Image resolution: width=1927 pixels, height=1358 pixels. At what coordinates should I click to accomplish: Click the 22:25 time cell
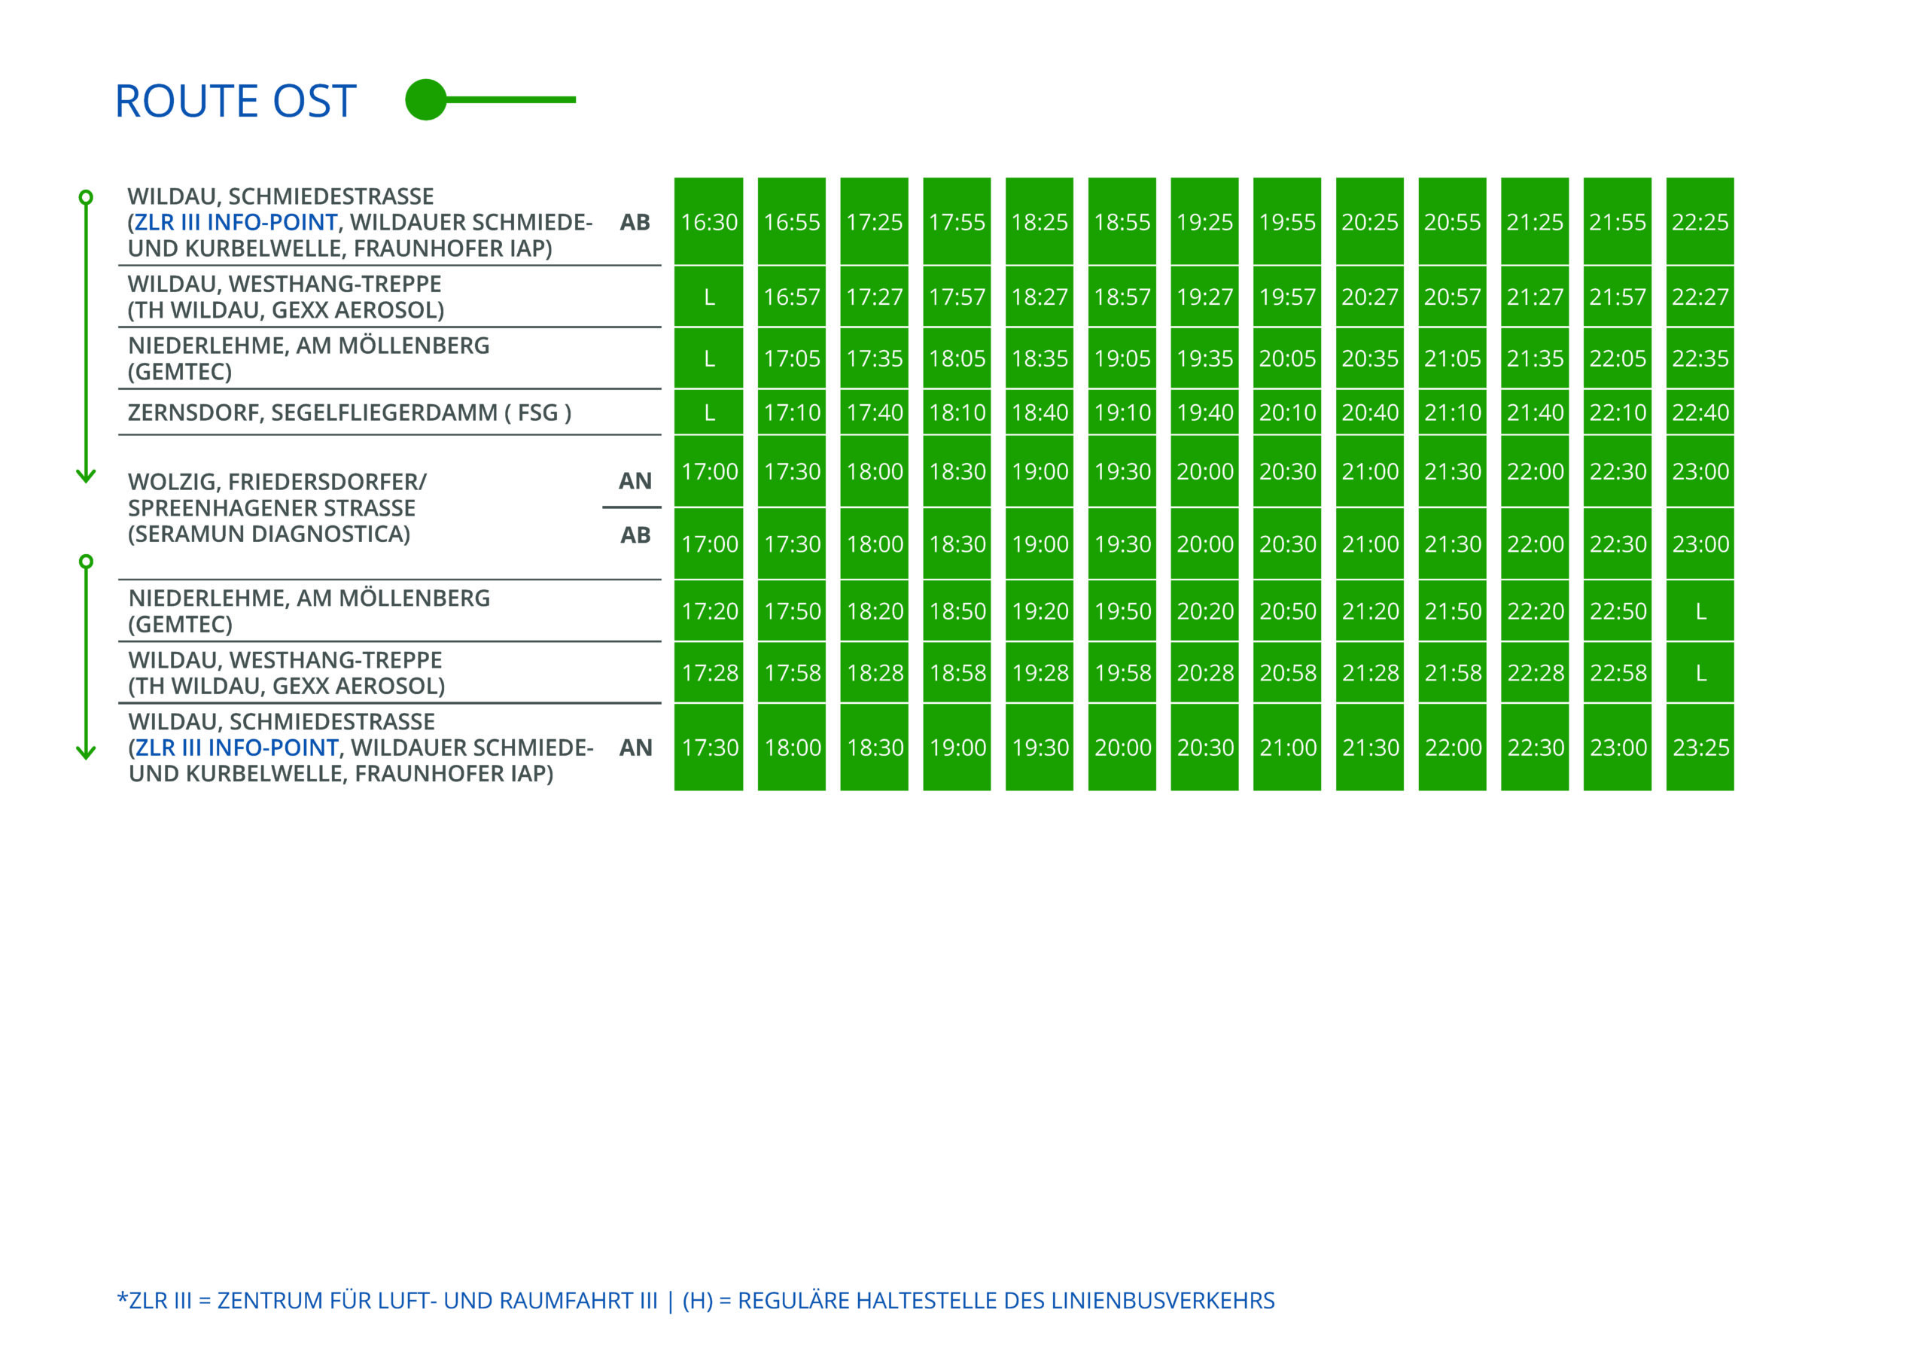(1700, 221)
